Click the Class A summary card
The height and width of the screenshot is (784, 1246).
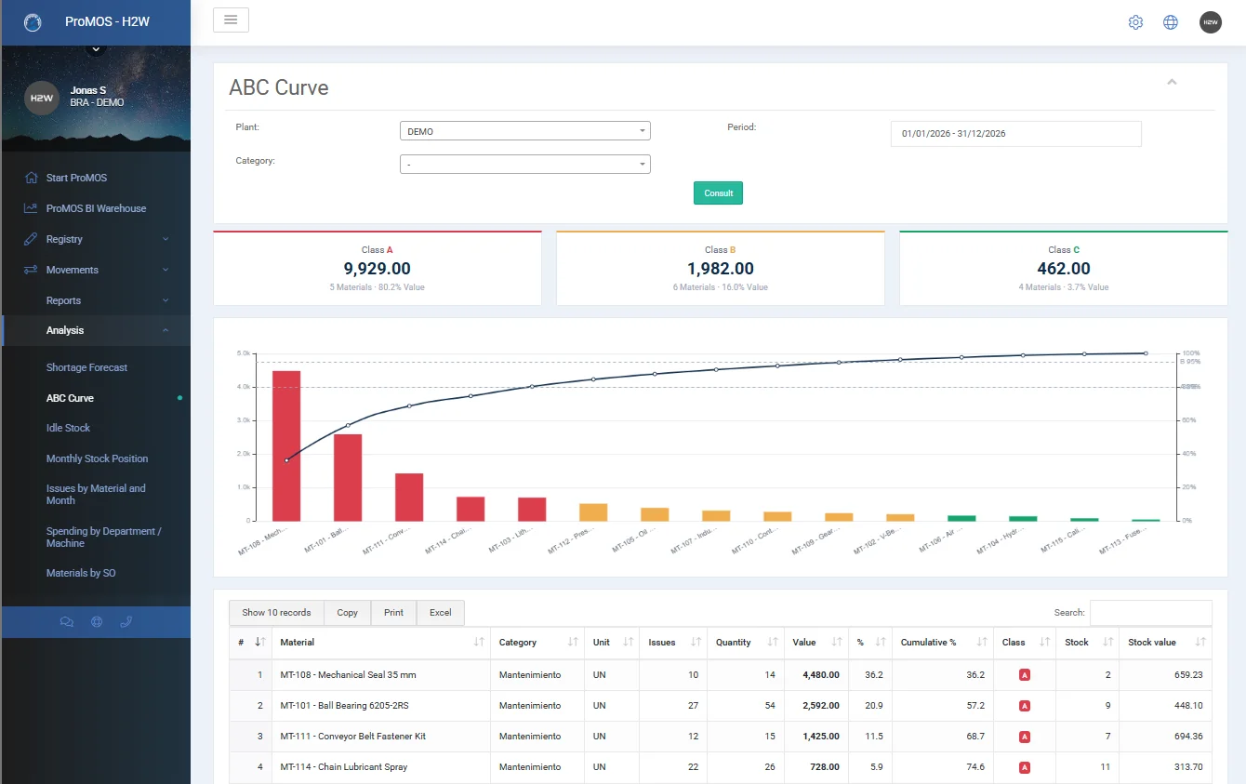click(378, 268)
